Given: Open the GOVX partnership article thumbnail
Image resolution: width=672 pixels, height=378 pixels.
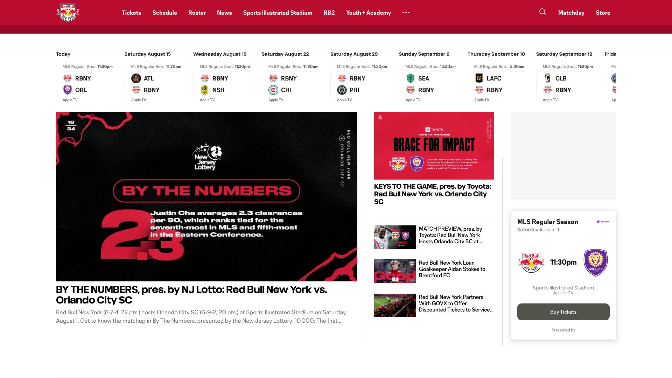Looking at the screenshot, I should [x=395, y=305].
